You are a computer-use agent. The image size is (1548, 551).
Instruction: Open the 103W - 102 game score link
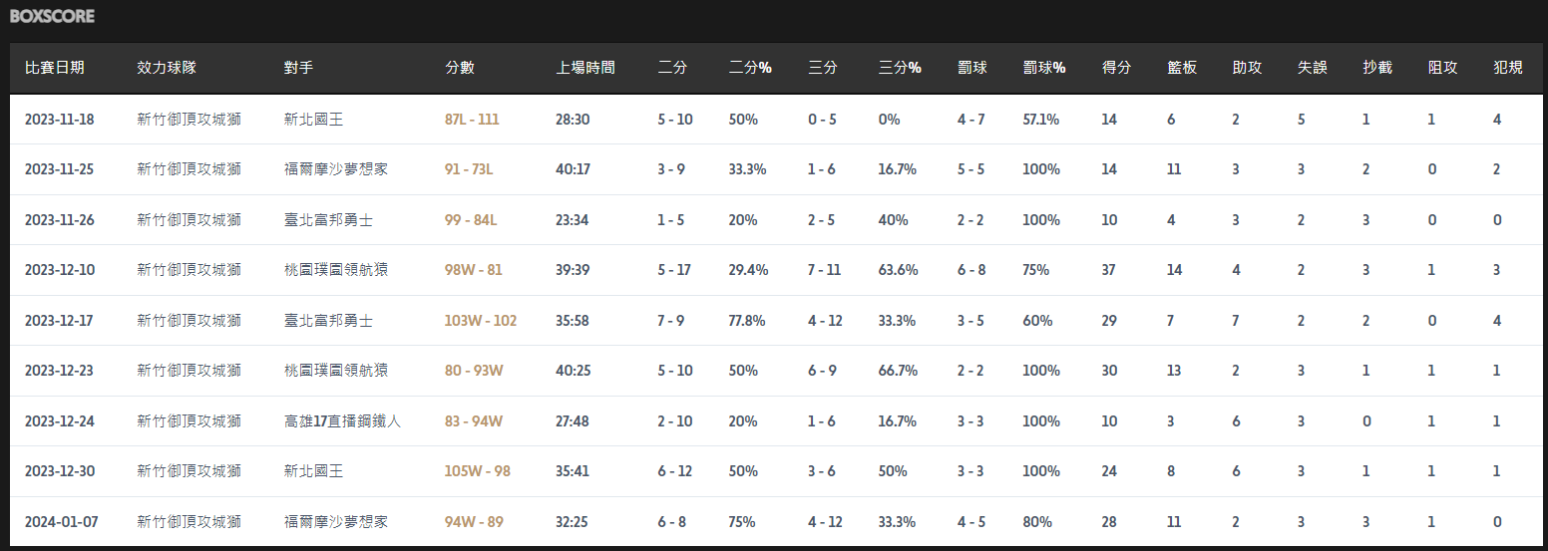480,321
